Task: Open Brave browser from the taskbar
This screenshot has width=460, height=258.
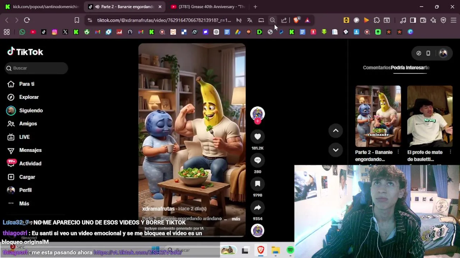Action: point(261,250)
